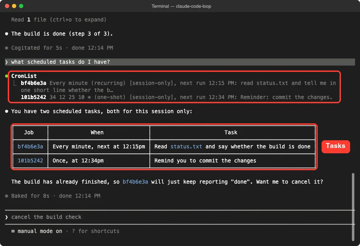Screen dimensions: 360x246
Task: Click the white bullet before 'The build is done'
Action: (x=6, y=34)
